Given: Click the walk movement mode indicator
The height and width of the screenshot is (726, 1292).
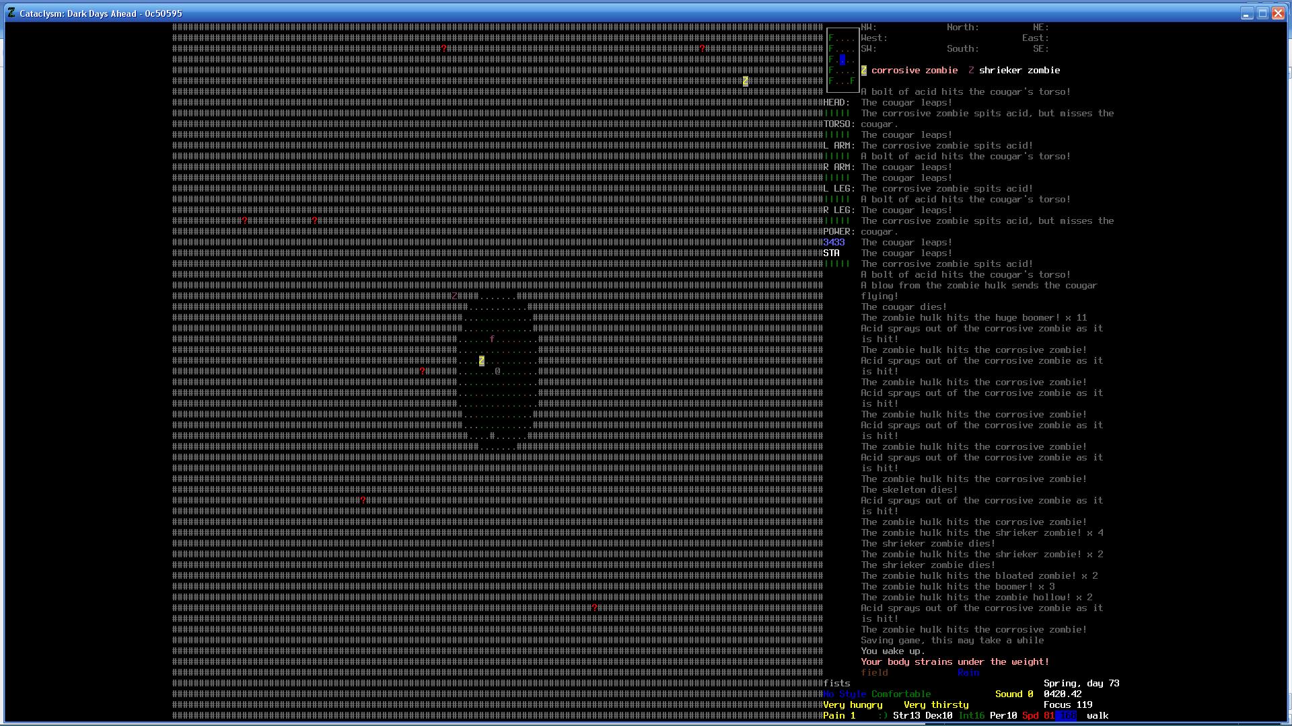Looking at the screenshot, I should tap(1097, 716).
